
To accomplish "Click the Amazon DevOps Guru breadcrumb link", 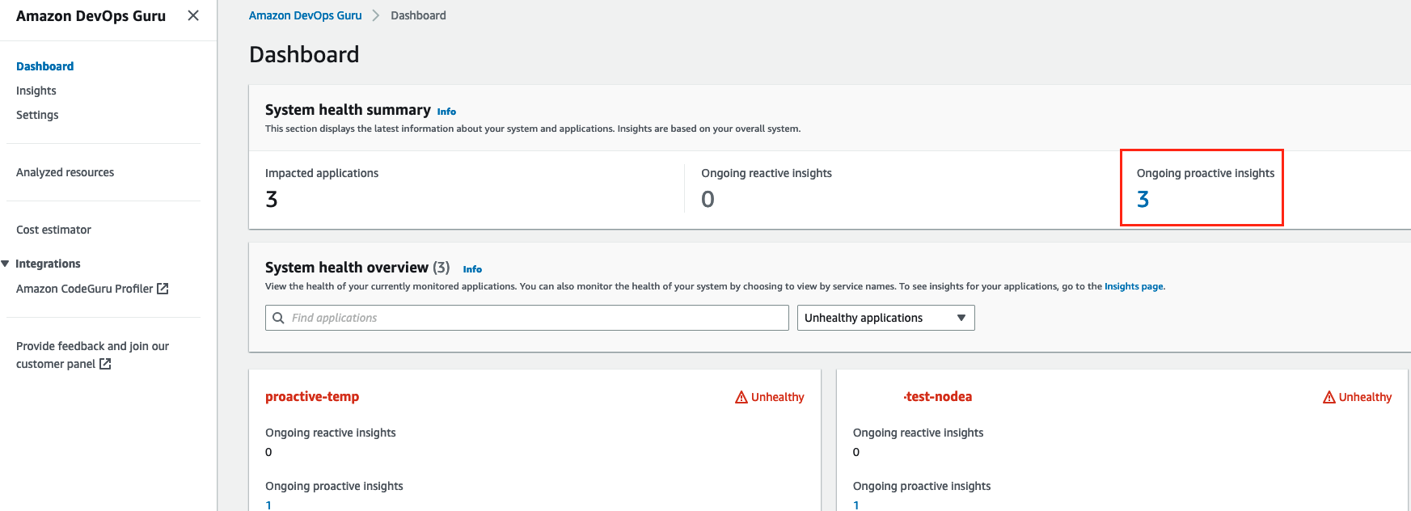I will pos(305,15).
